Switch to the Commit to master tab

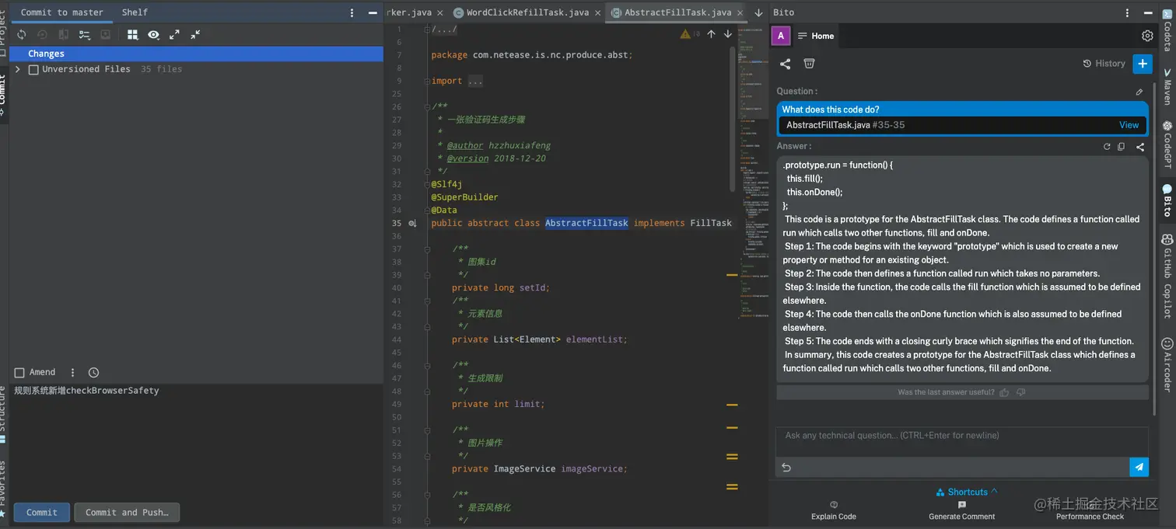(x=62, y=12)
